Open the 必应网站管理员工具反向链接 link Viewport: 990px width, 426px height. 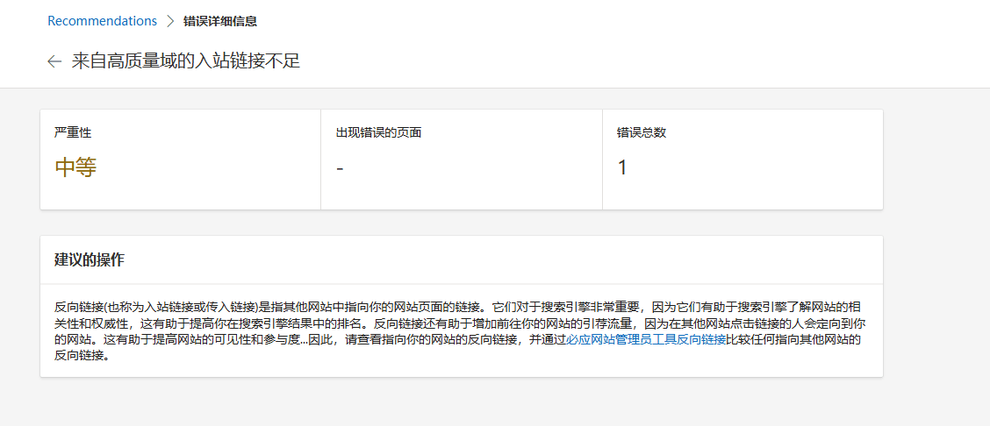(645, 339)
